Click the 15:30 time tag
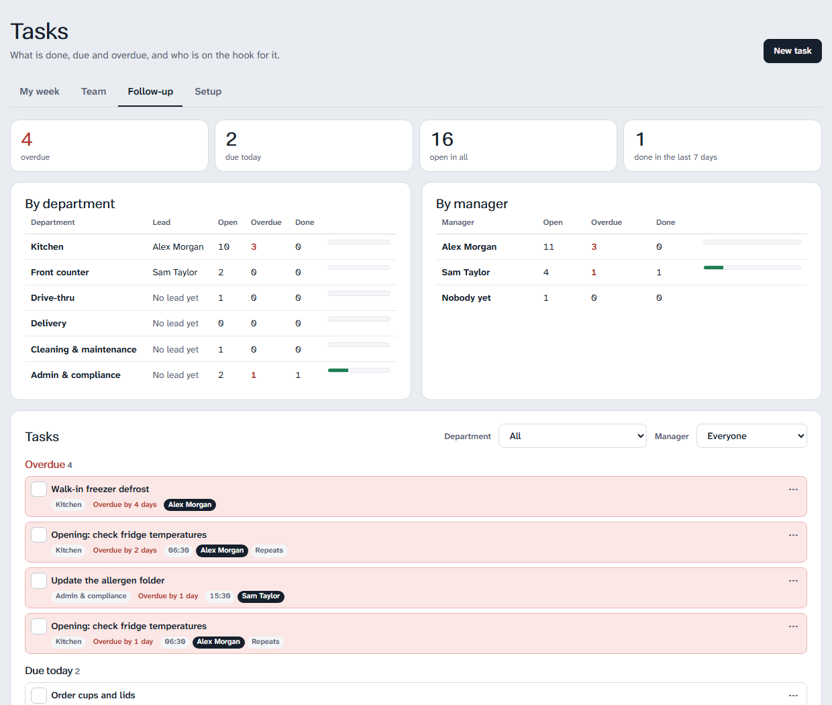832x705 pixels. coord(220,596)
